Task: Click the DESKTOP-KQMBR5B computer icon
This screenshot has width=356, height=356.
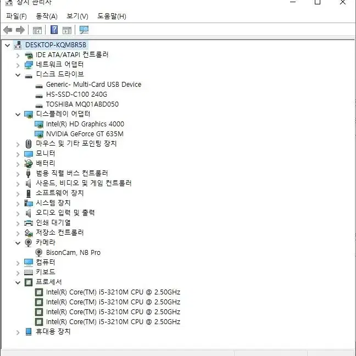Action: (18, 45)
